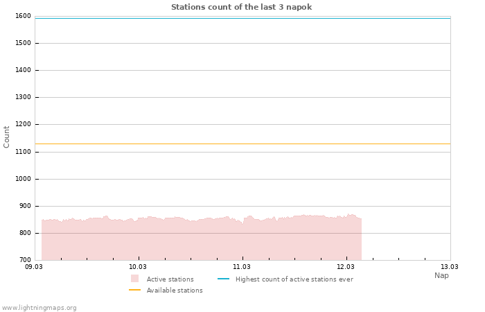The image size is (485, 312).
Task: Click the pink Active stations legend swatch
Action: [x=134, y=279]
